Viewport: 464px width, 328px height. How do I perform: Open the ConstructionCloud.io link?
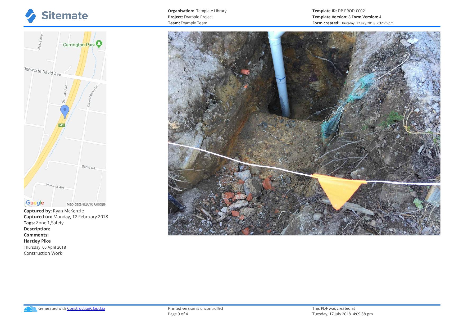pos(86,308)
